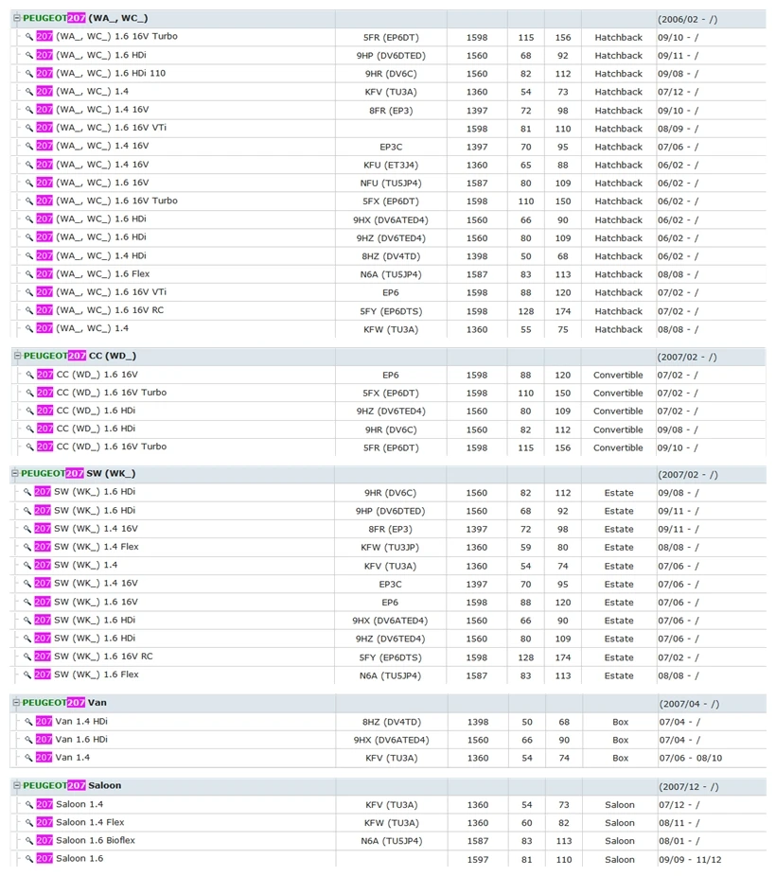Collapse the PEUGEOT 207 (WA_, WC_) group

tap(17, 18)
